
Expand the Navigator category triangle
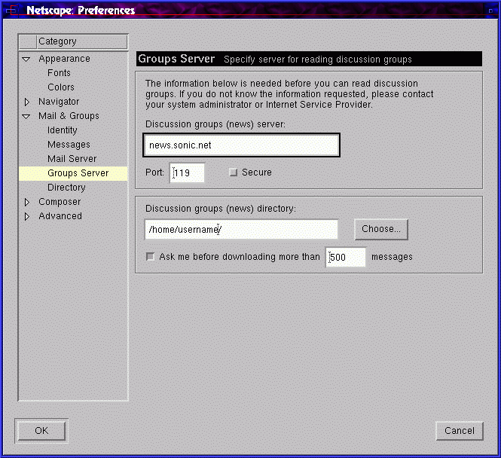[x=27, y=102]
